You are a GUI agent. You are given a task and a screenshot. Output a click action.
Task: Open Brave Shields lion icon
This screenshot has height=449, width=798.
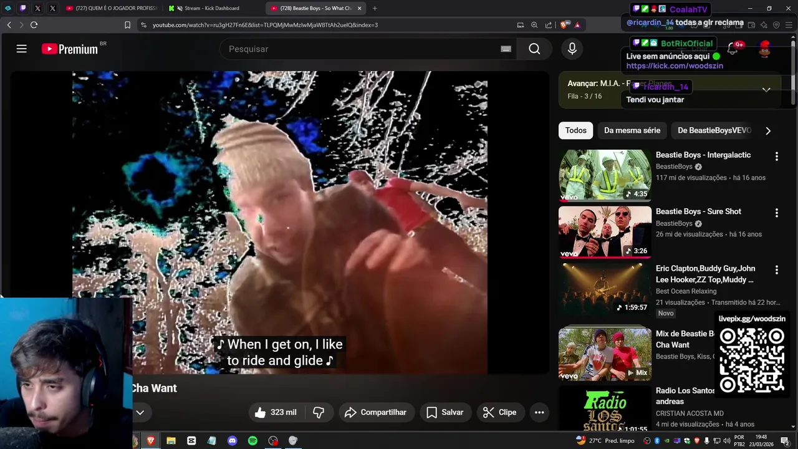click(x=565, y=25)
